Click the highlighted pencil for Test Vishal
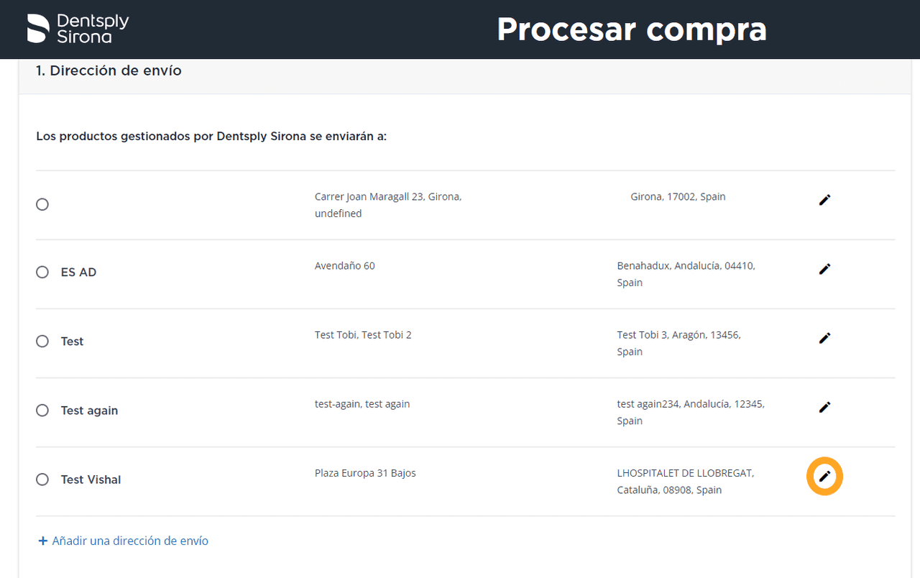Viewport: 920px width, 578px height. [x=824, y=477]
